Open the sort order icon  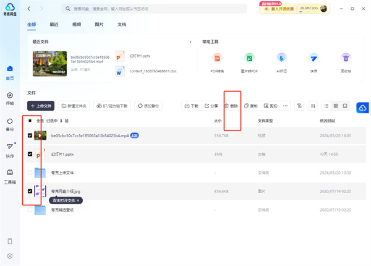pos(313,106)
